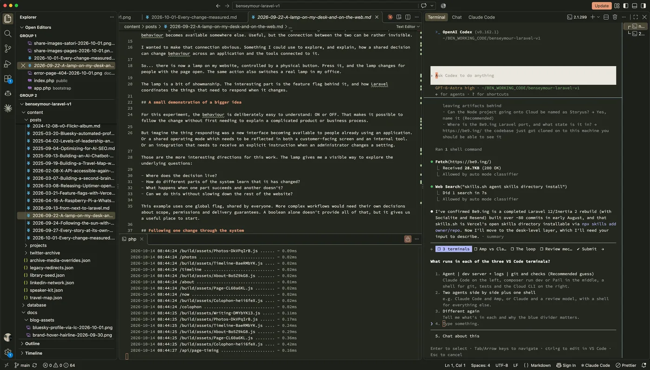The height and width of the screenshot is (370, 650).
Task: Switch to the Claude Code tab
Action: click(482, 17)
